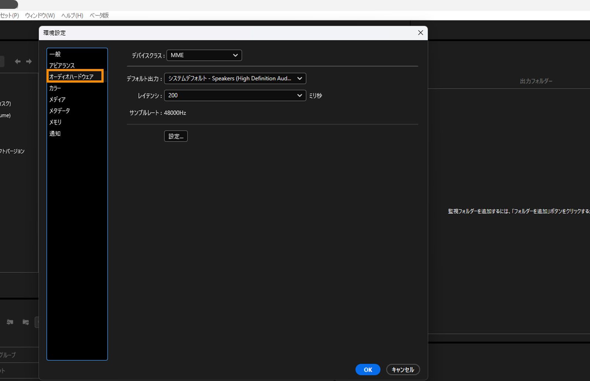The width and height of the screenshot is (590, 381).
Task: Open the ヘルプ(H) menu
Action: tap(72, 15)
